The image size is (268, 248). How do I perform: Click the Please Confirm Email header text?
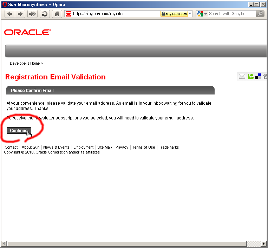click(32, 91)
